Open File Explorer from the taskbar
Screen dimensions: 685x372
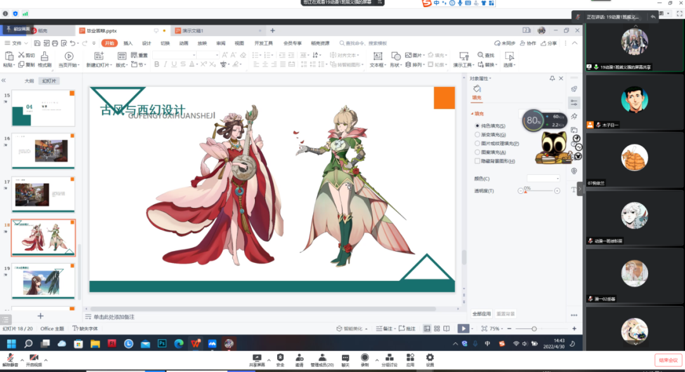(95, 343)
